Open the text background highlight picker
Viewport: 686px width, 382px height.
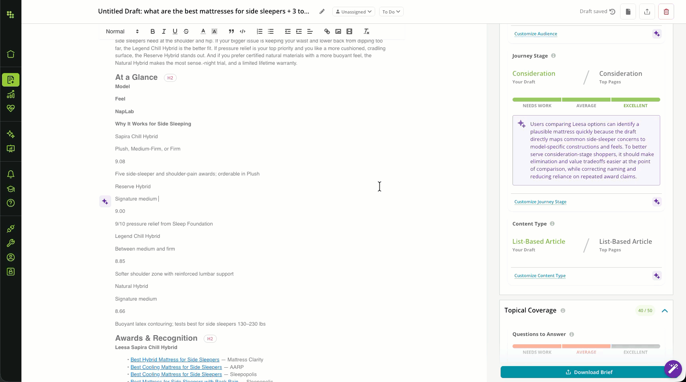pos(214,31)
